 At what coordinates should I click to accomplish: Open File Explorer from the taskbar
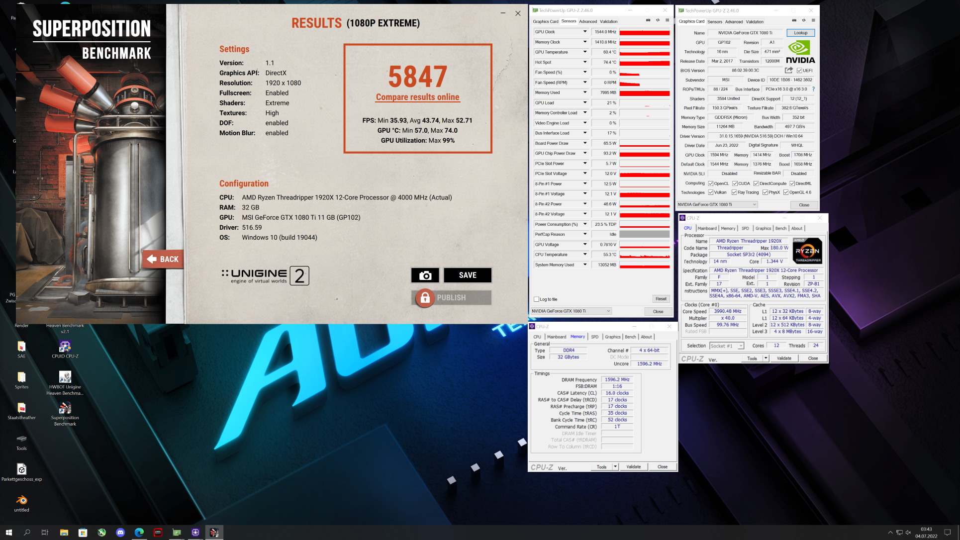(x=64, y=532)
